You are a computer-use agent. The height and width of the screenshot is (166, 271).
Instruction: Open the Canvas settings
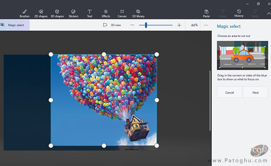tap(122, 14)
